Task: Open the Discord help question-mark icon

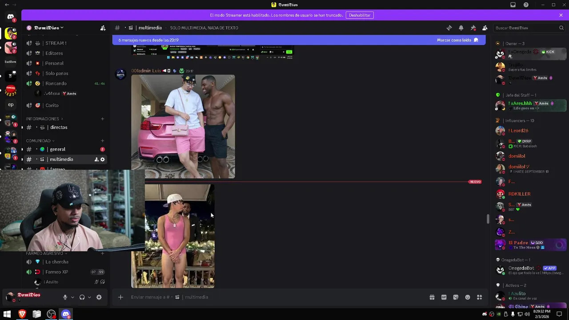Action: pyautogui.click(x=526, y=5)
